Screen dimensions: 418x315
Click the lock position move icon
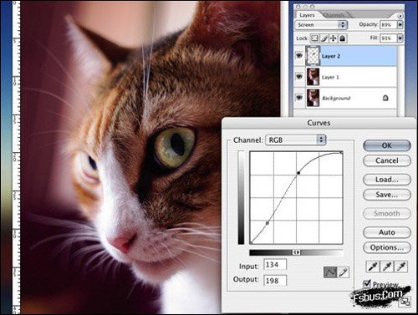click(x=334, y=38)
